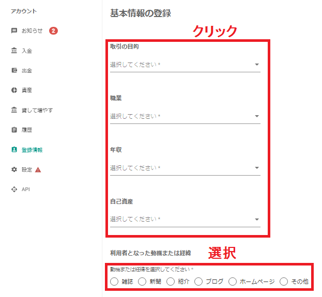Viewport: 322px width, 297px height.
Task: Select the その他 radio button
Action: coord(284,282)
